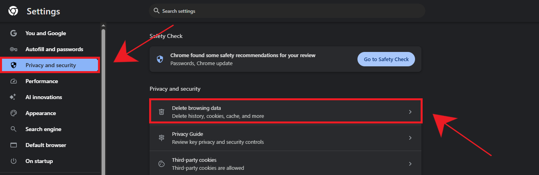The width and height of the screenshot is (539, 175).
Task: Click the Chrome logo icon
Action: (x=13, y=11)
